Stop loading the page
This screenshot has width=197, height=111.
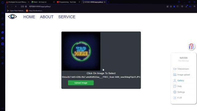tap(16, 6)
